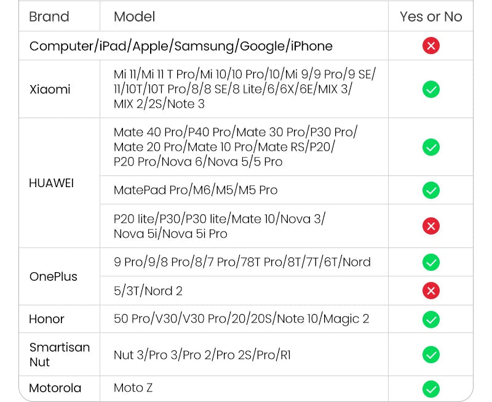The image size is (492, 402).
Task: Click green checkmark for Smartisan Nut row
Action: click(431, 355)
